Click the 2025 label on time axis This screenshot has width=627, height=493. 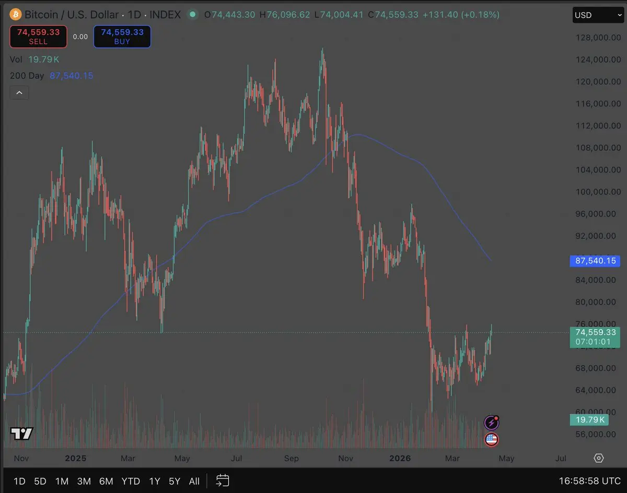75,458
